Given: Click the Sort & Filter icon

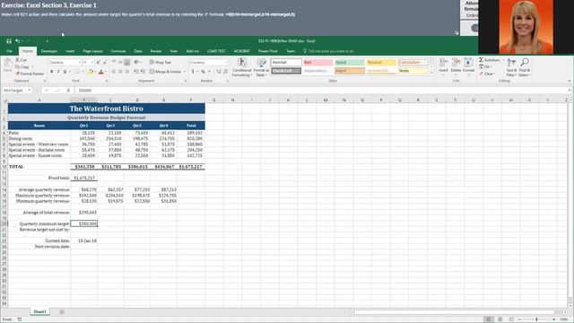Looking at the screenshot, I should point(511,62).
